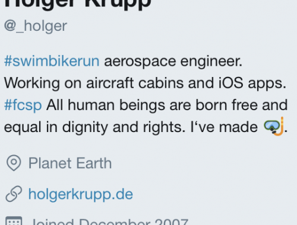Click the calendar icon beside joined date
297x225 pixels.
14,221
